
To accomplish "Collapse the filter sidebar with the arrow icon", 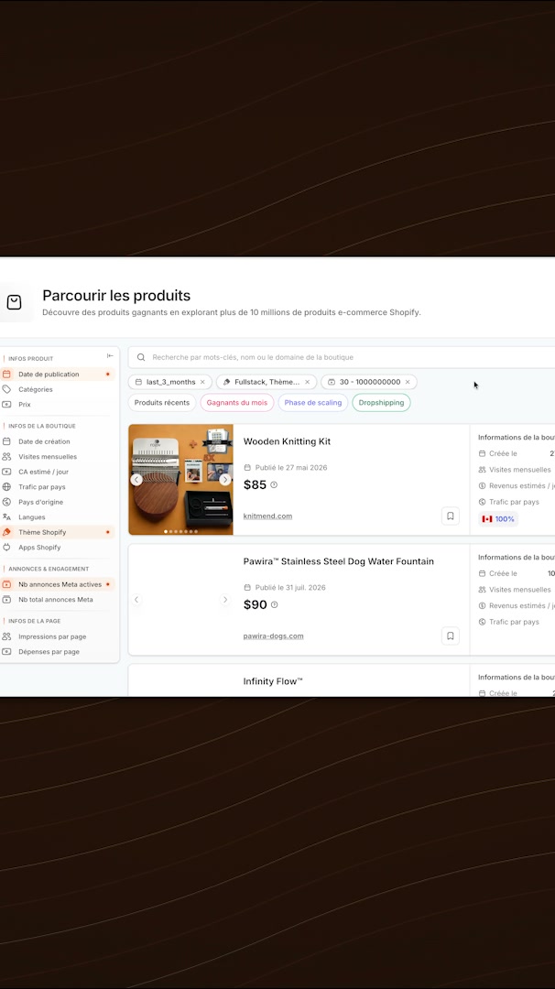I will pyautogui.click(x=110, y=355).
